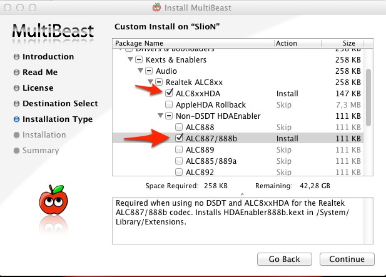This screenshot has height=277, width=386.
Task: Select the AppleHDA Rollback package row
Action: (x=238, y=105)
